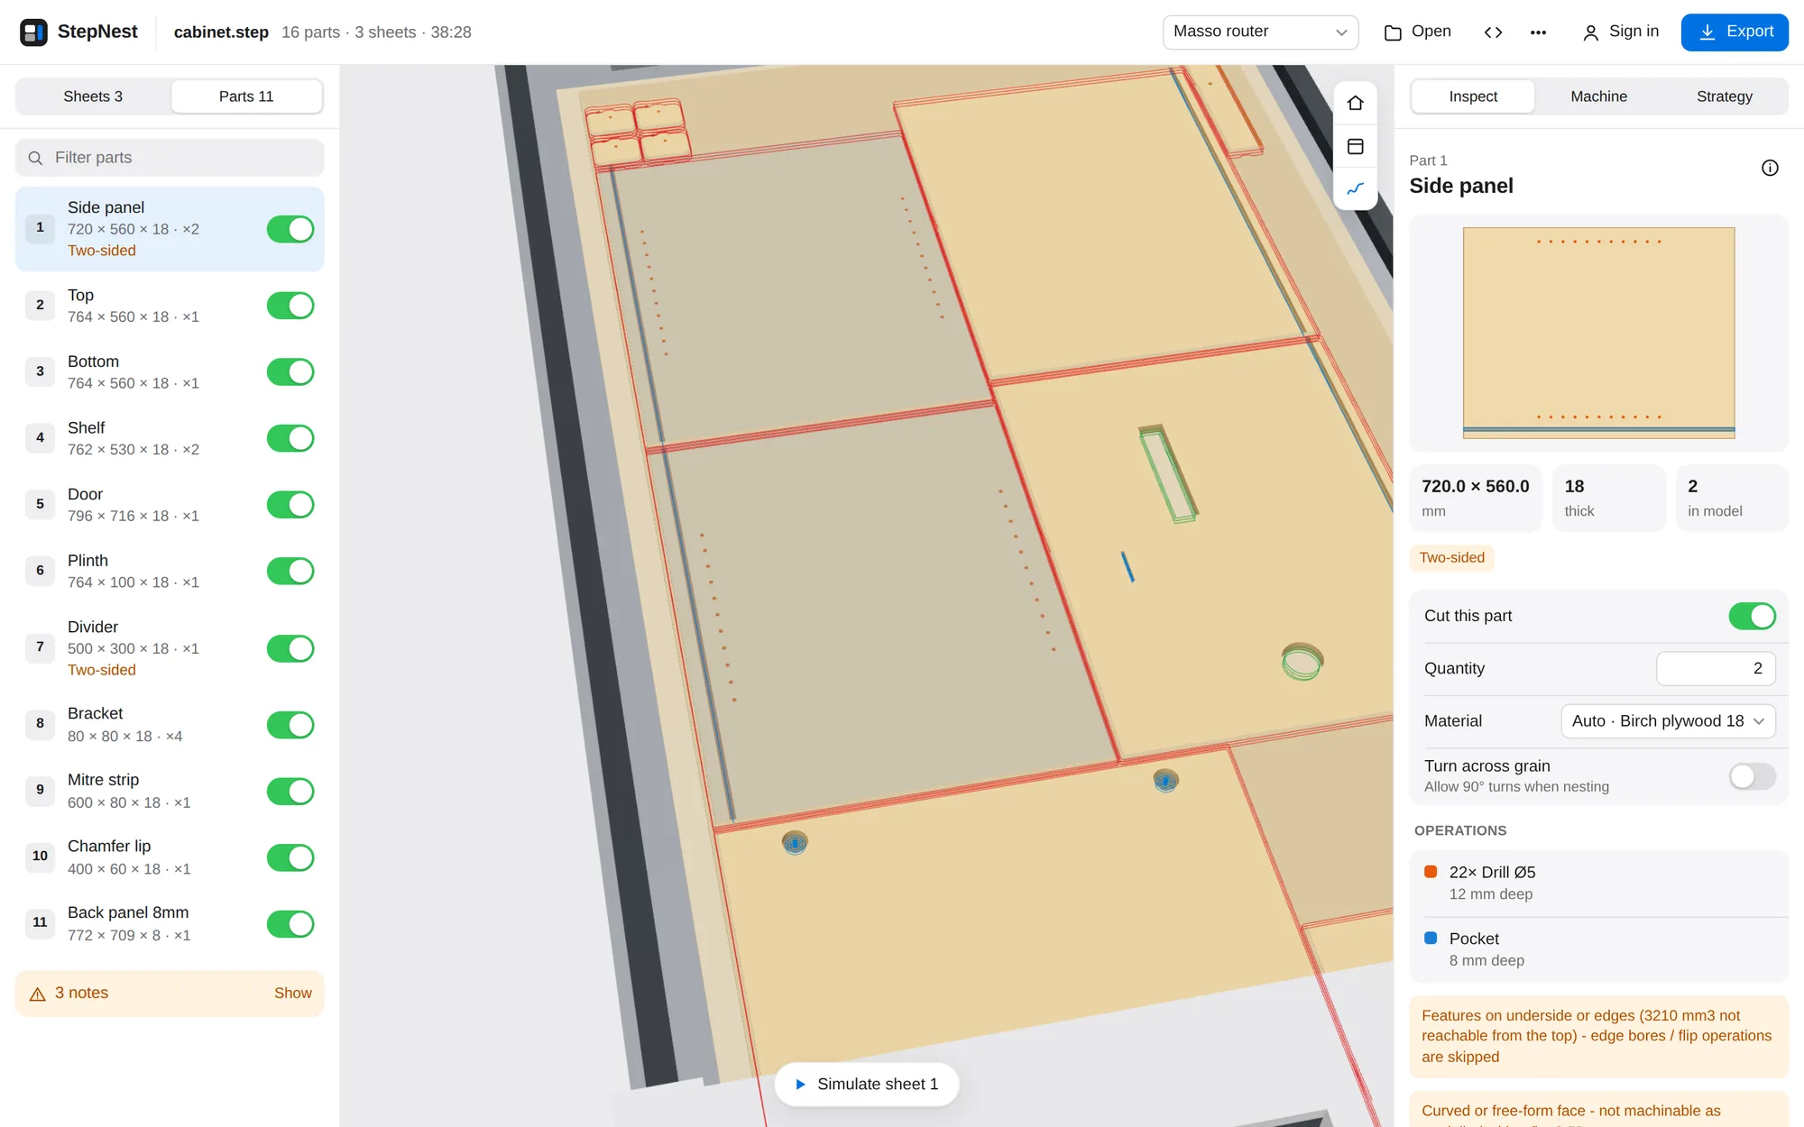Show the 3 notes
The width and height of the screenshot is (1804, 1127).
point(292,994)
